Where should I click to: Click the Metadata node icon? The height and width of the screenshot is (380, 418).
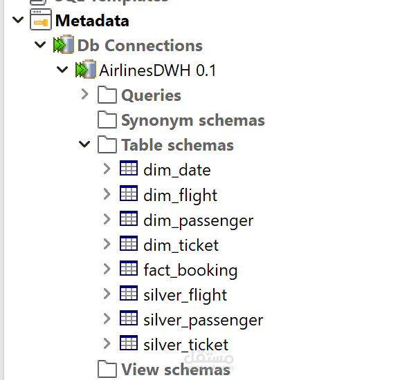point(42,21)
